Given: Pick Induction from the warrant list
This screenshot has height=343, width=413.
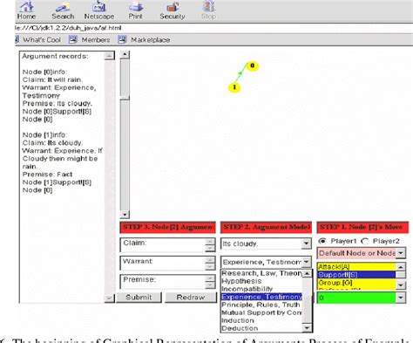Looking at the screenshot, I should tap(261, 320).
